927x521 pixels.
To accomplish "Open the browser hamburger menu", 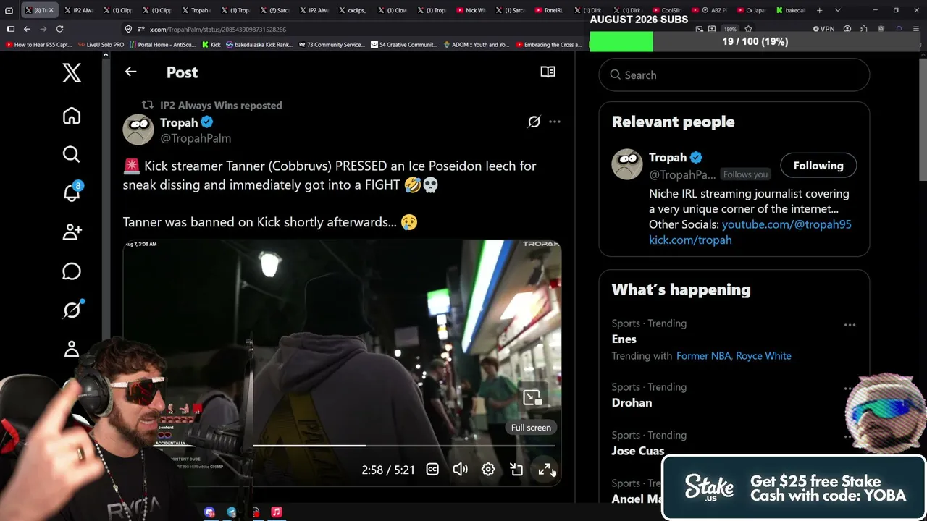I will pos(915,29).
